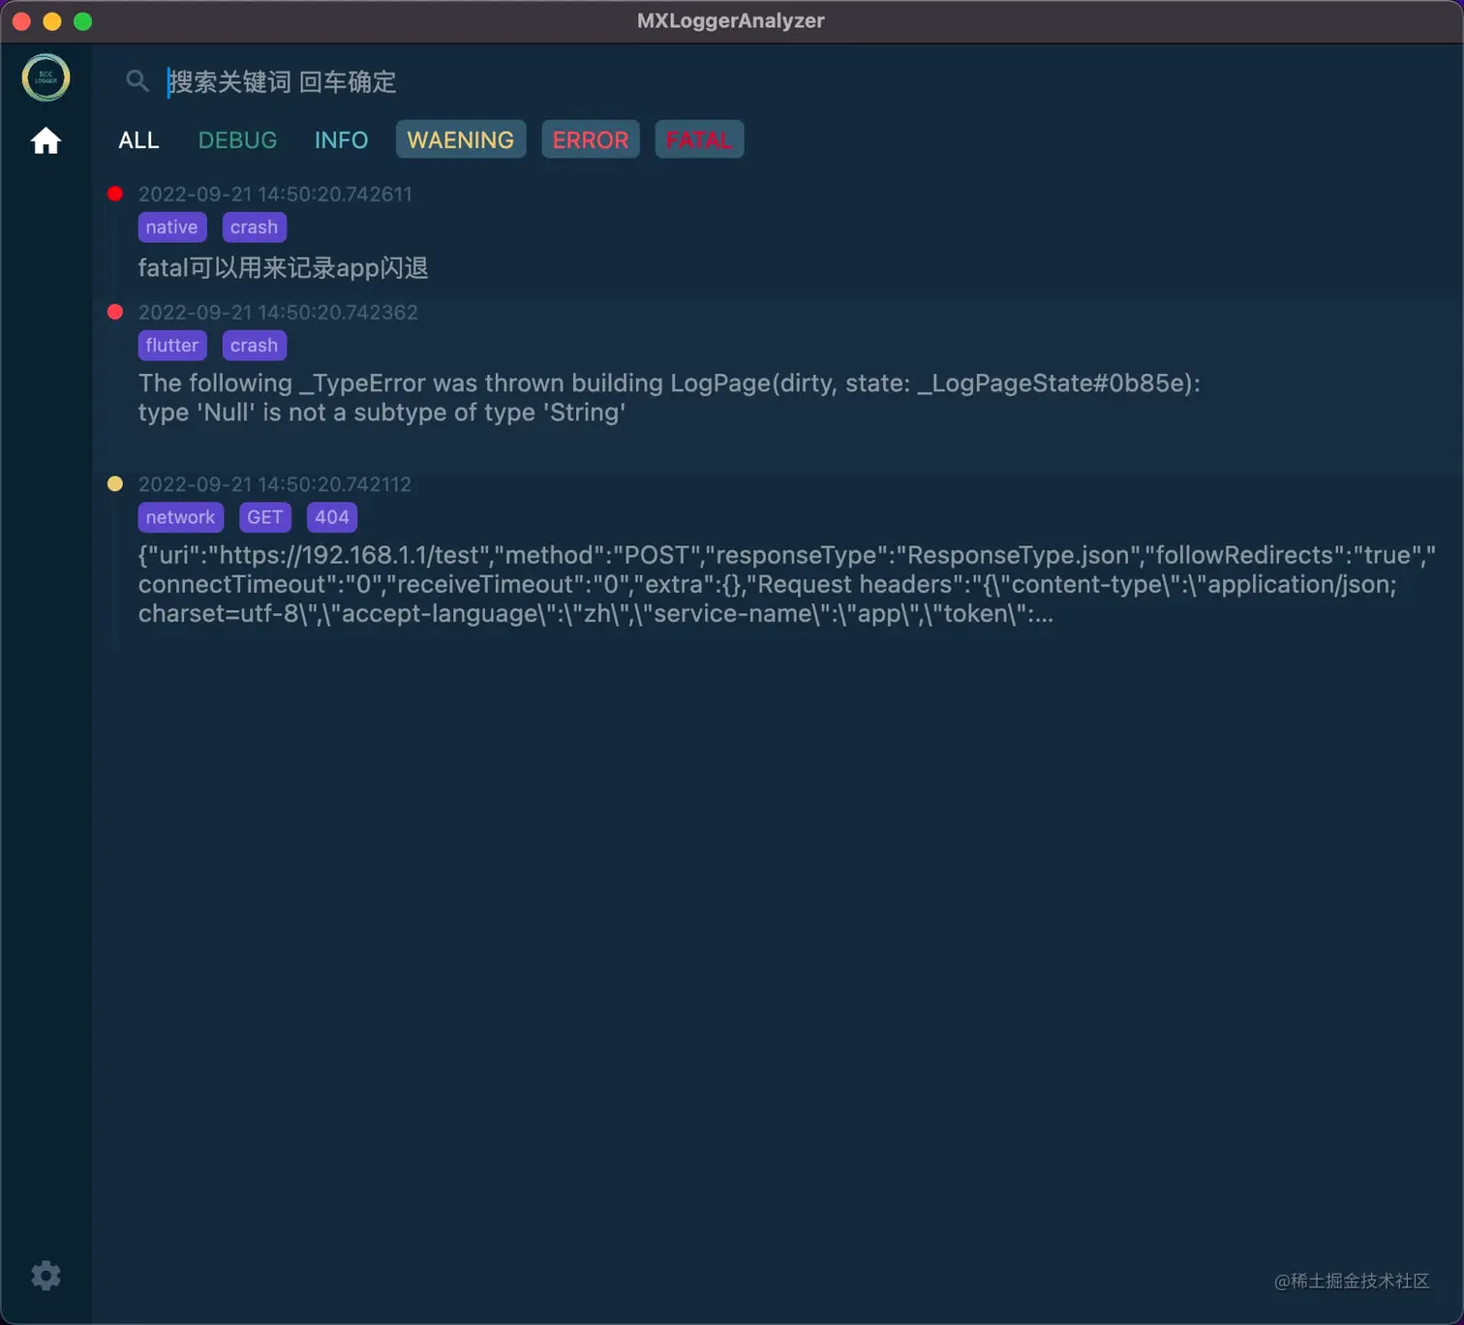This screenshot has height=1325, width=1464.
Task: Open the _TypeError LogPage log message
Action: (669, 397)
